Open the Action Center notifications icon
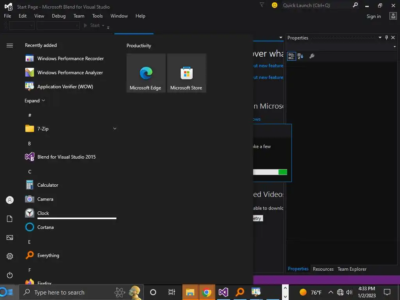This screenshot has height=300, width=400. tap(387, 292)
